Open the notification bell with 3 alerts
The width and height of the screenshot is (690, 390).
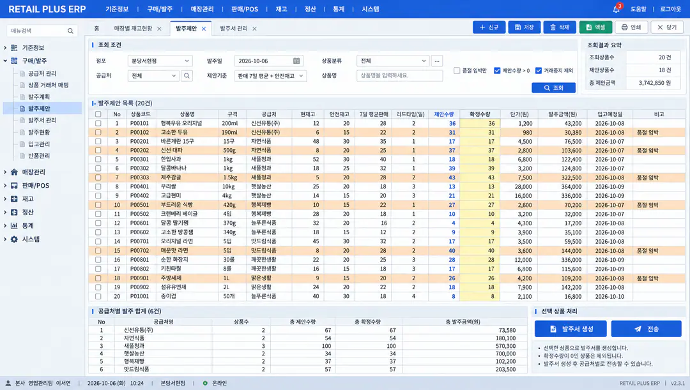coord(617,9)
